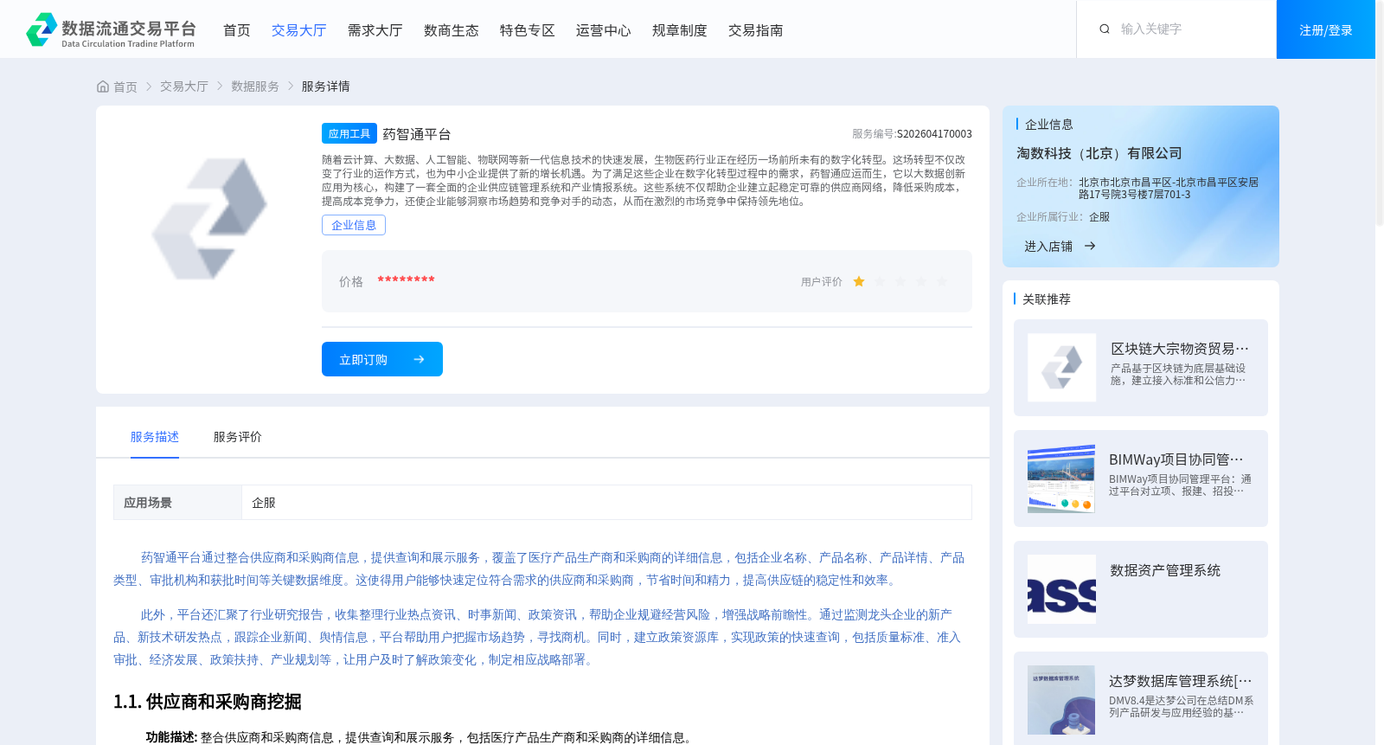The width and height of the screenshot is (1384, 745).
Task: Open the 数据资产管理系统 recommendation thumbnail
Action: point(1061,589)
